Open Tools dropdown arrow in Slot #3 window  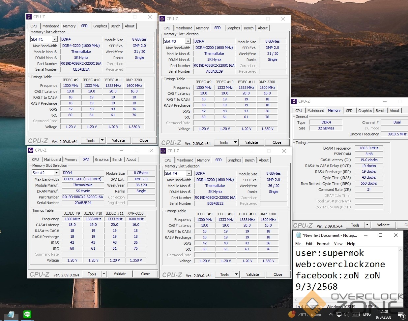(235, 142)
